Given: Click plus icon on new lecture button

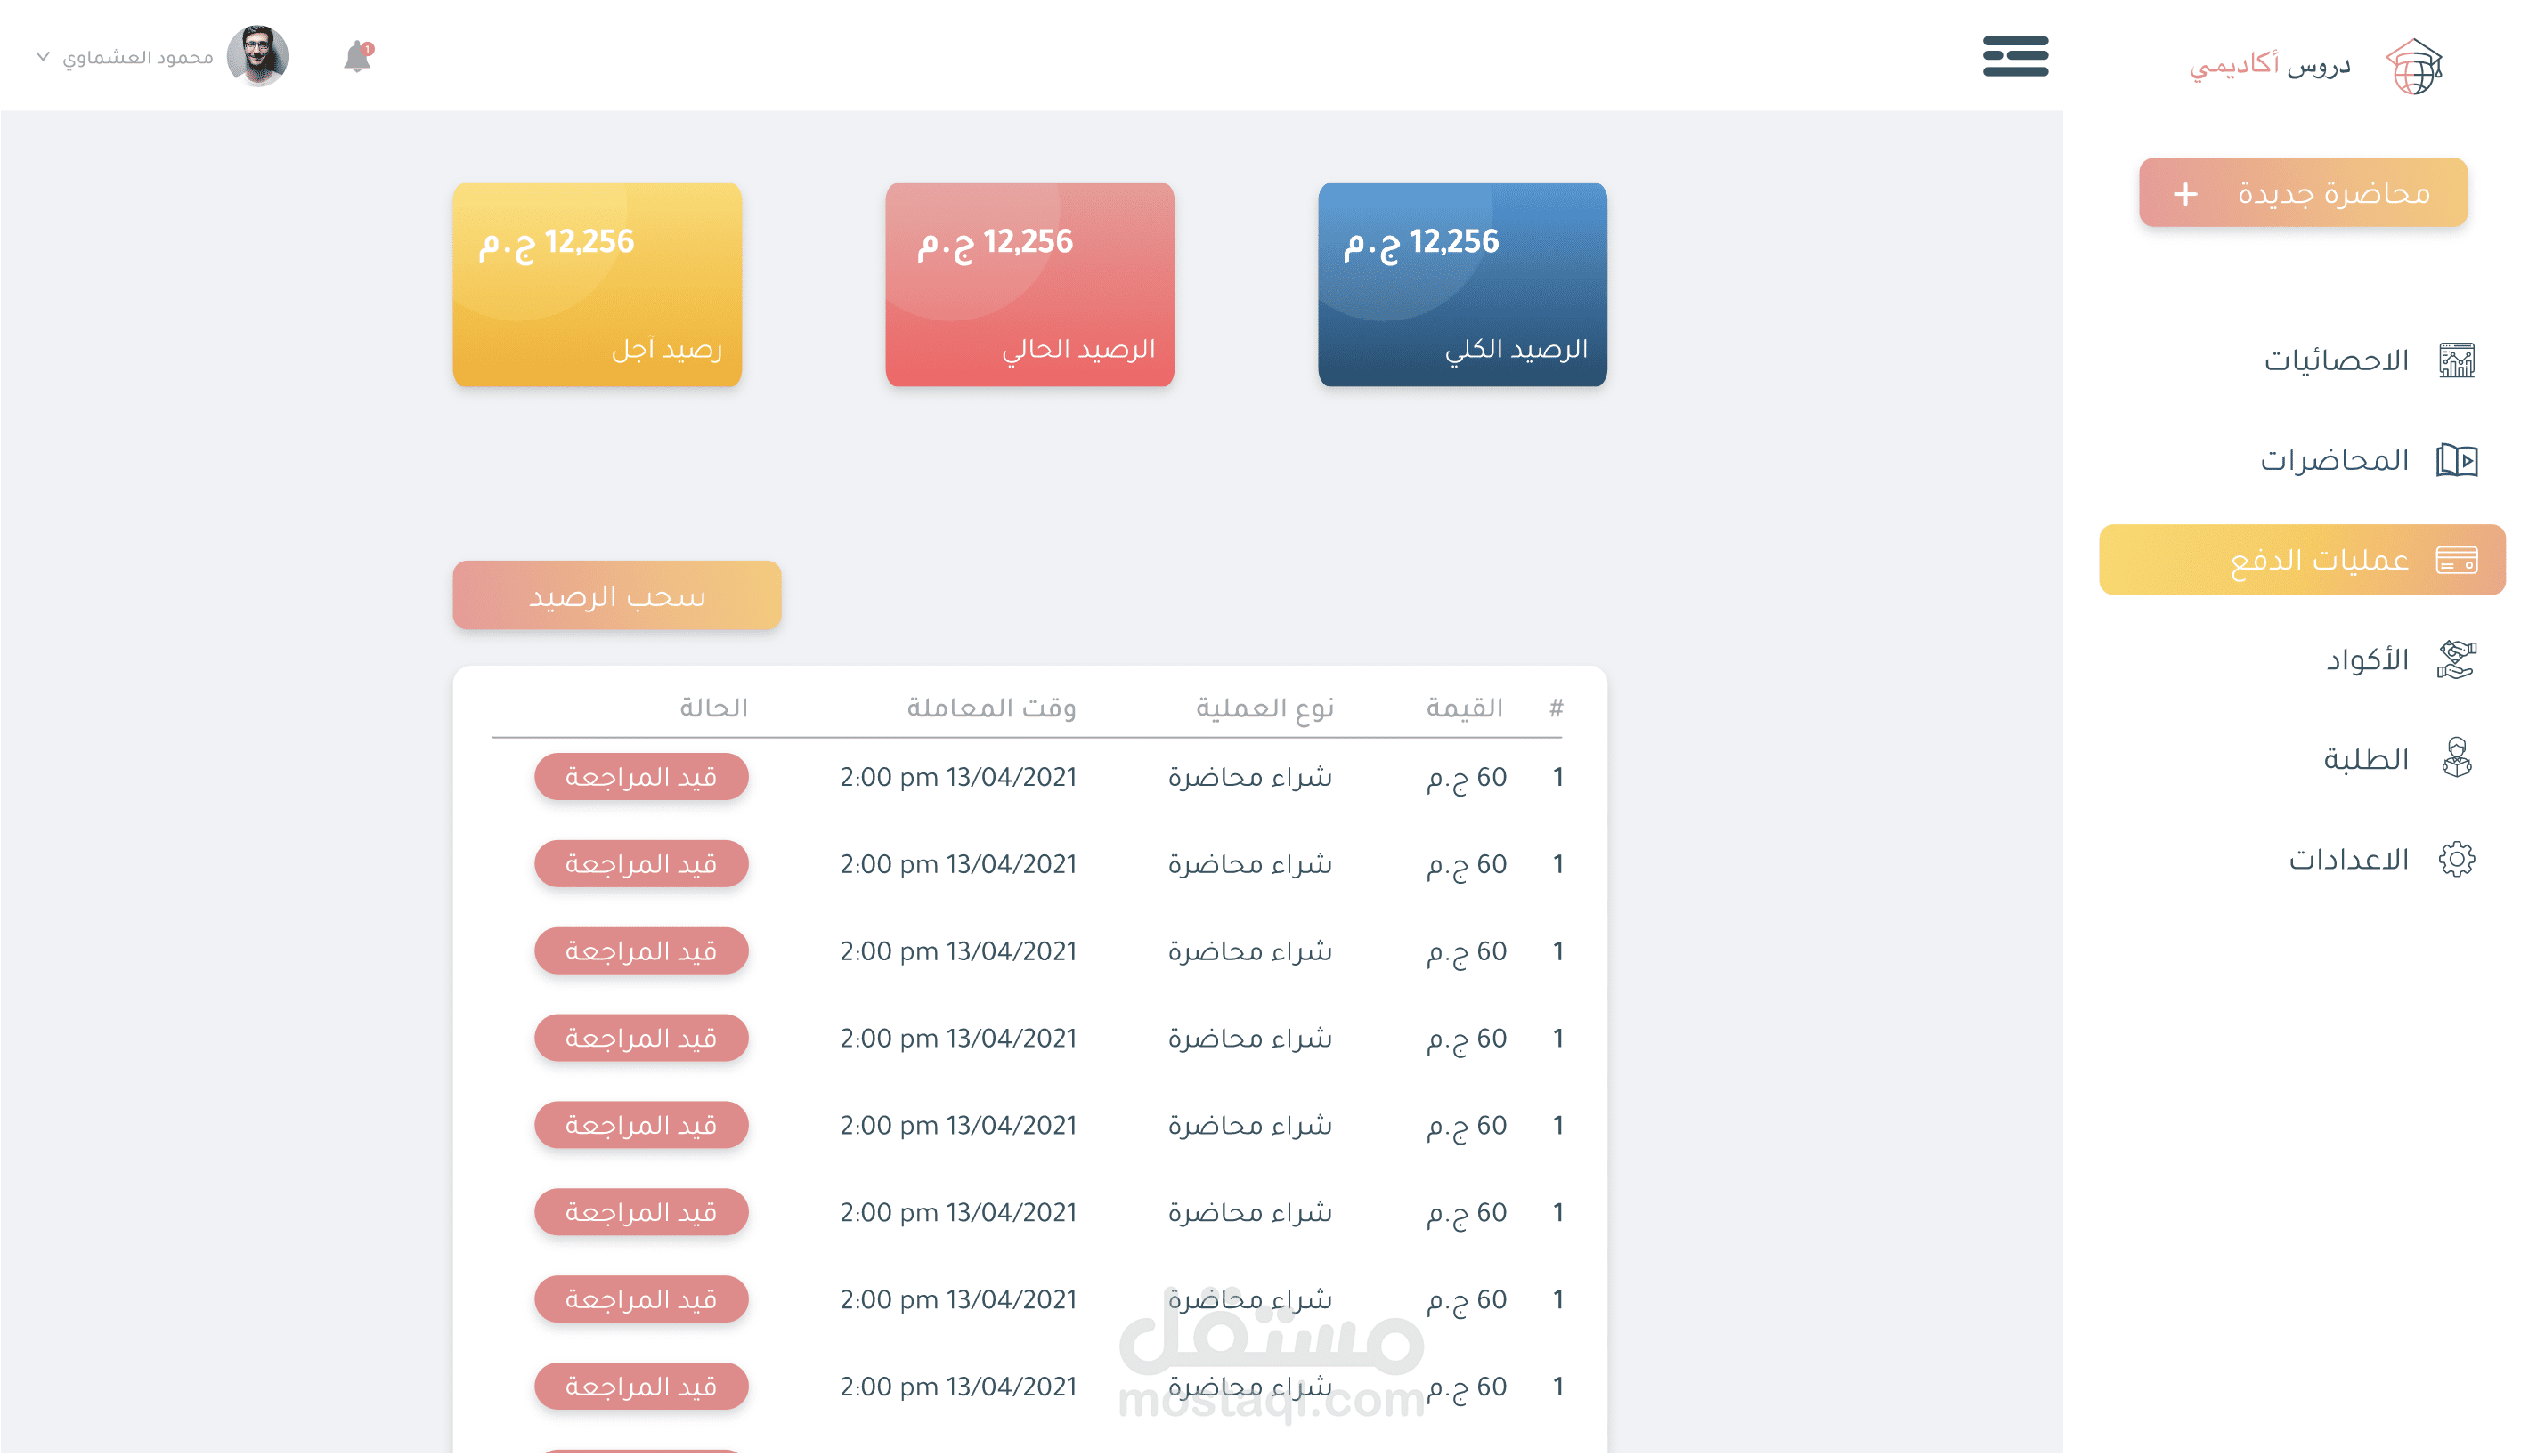Looking at the screenshot, I should [x=2186, y=193].
